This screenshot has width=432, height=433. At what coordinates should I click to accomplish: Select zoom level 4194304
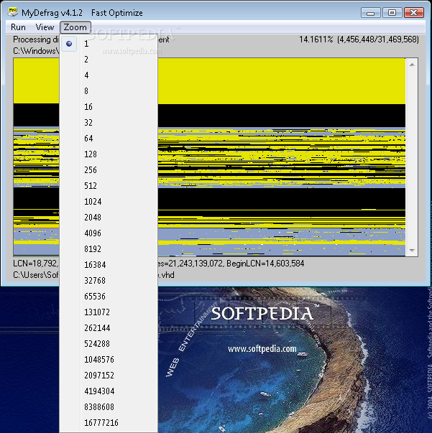(x=109, y=391)
